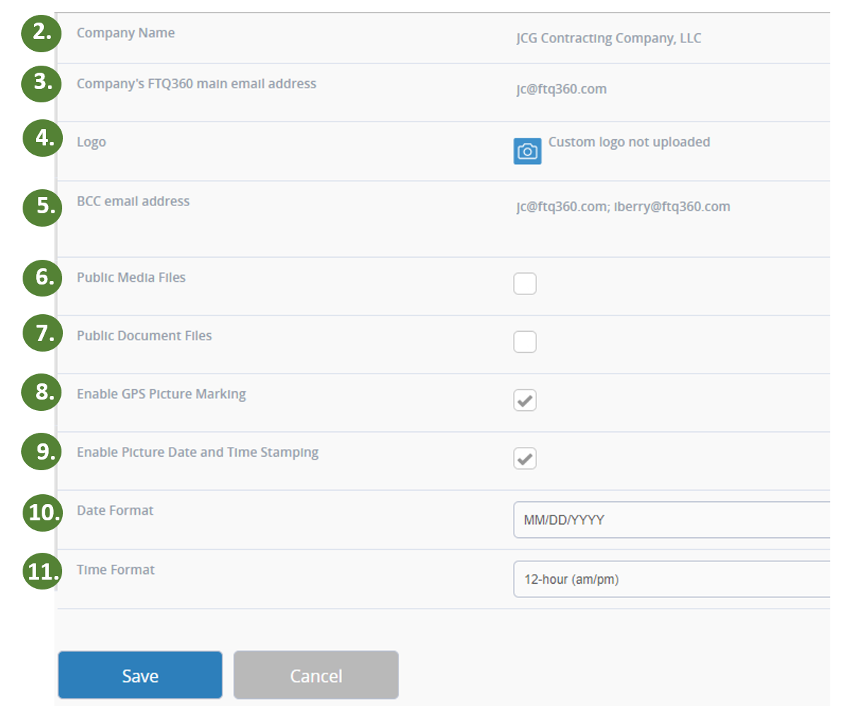
Task: Uncheck Enable GPS Picture Marking
Action: point(525,400)
